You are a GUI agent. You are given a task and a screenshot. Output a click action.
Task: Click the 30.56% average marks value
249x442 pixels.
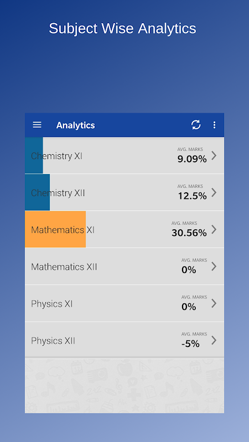(189, 233)
